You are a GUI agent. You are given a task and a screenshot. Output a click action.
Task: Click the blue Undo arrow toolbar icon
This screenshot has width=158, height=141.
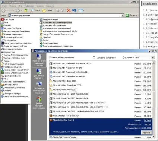(74, 10)
